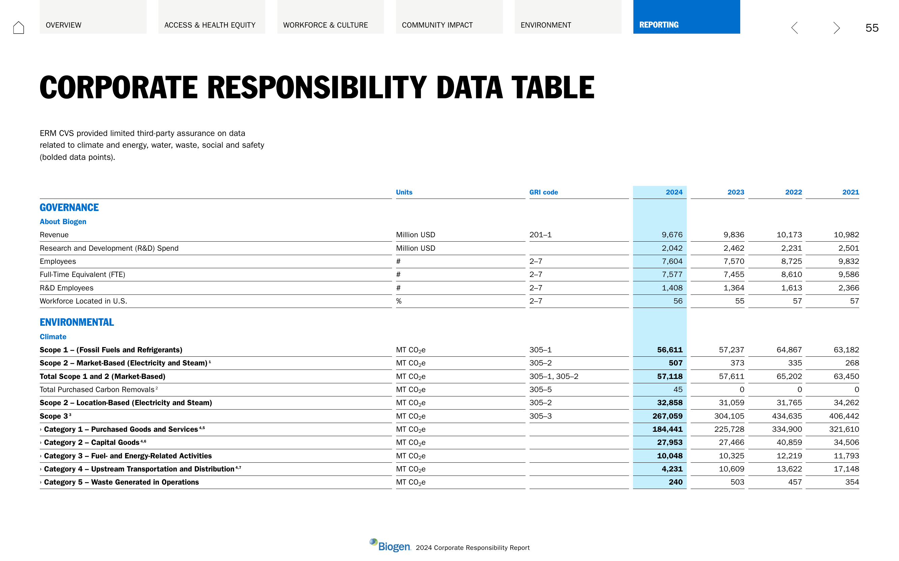Viewport: 899px width, 561px height.
Task: Click 2024 Corporate Responsibility Report footer text
Action: (472, 548)
